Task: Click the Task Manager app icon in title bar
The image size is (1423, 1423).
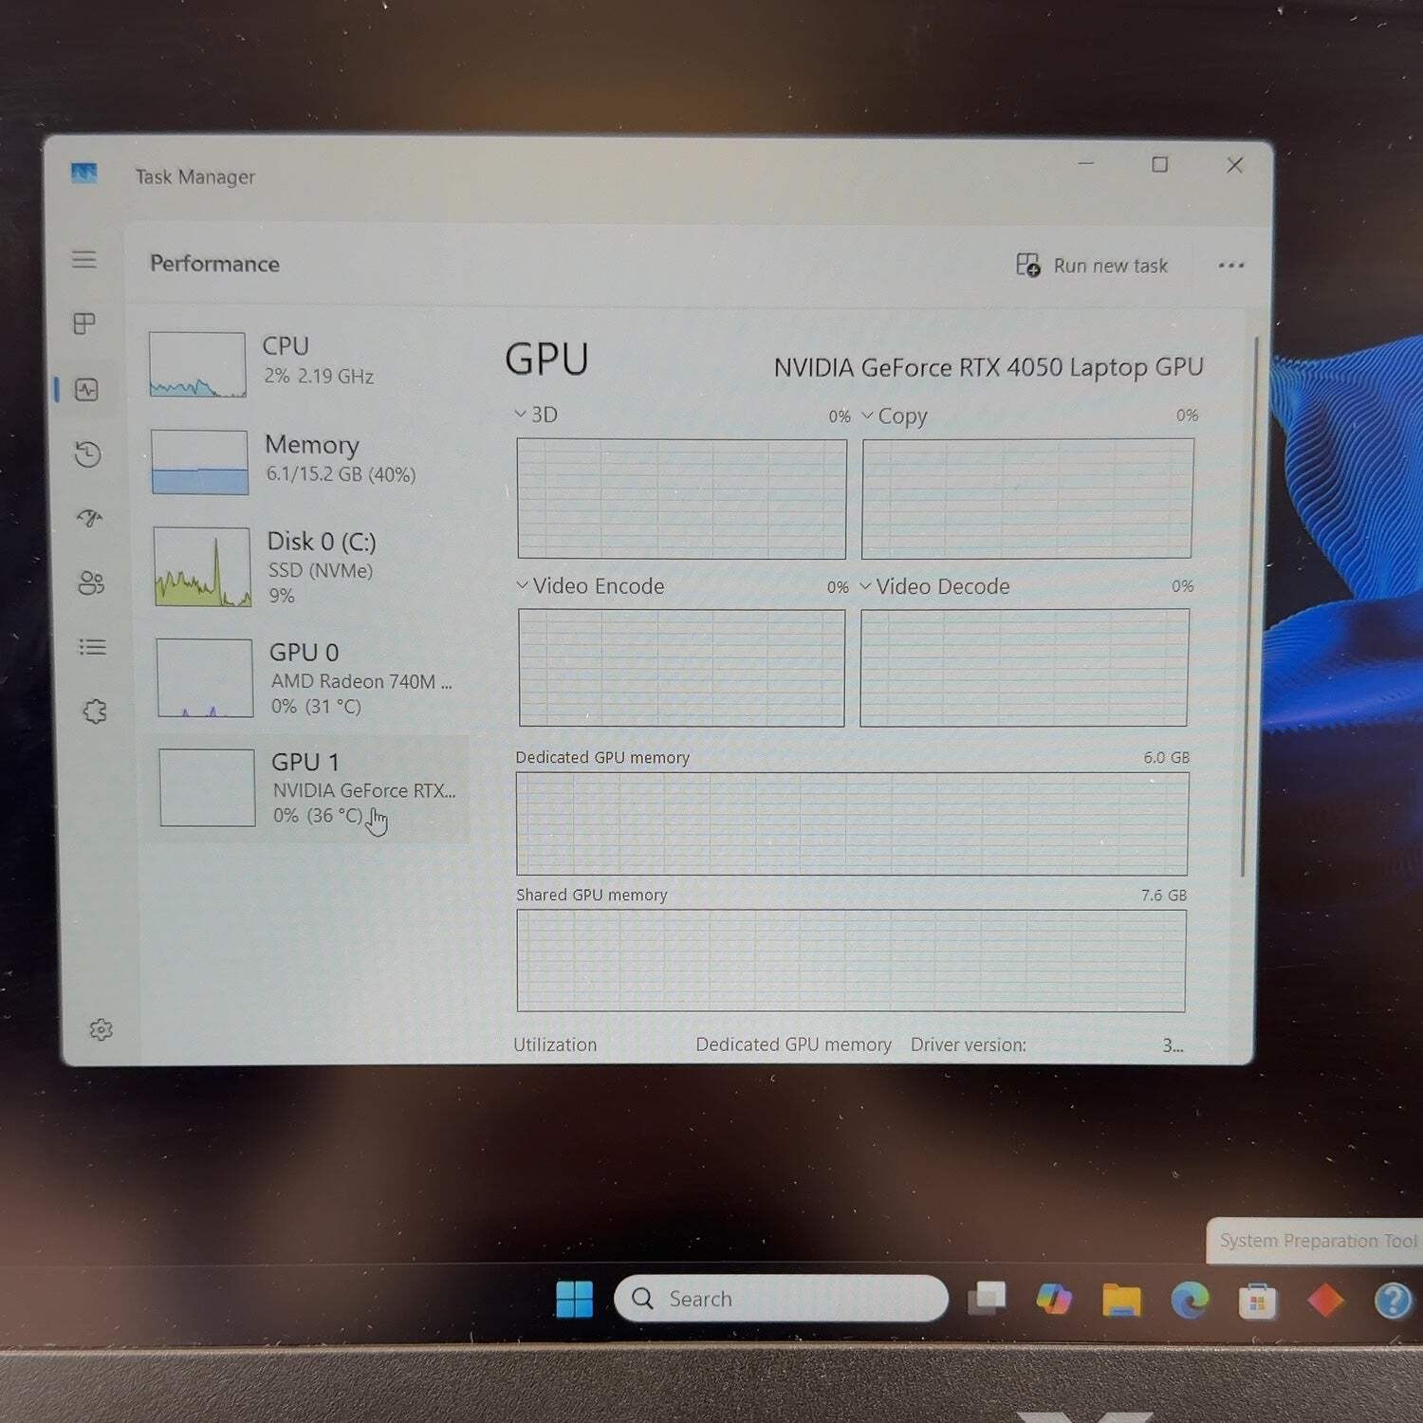Action: 83,174
